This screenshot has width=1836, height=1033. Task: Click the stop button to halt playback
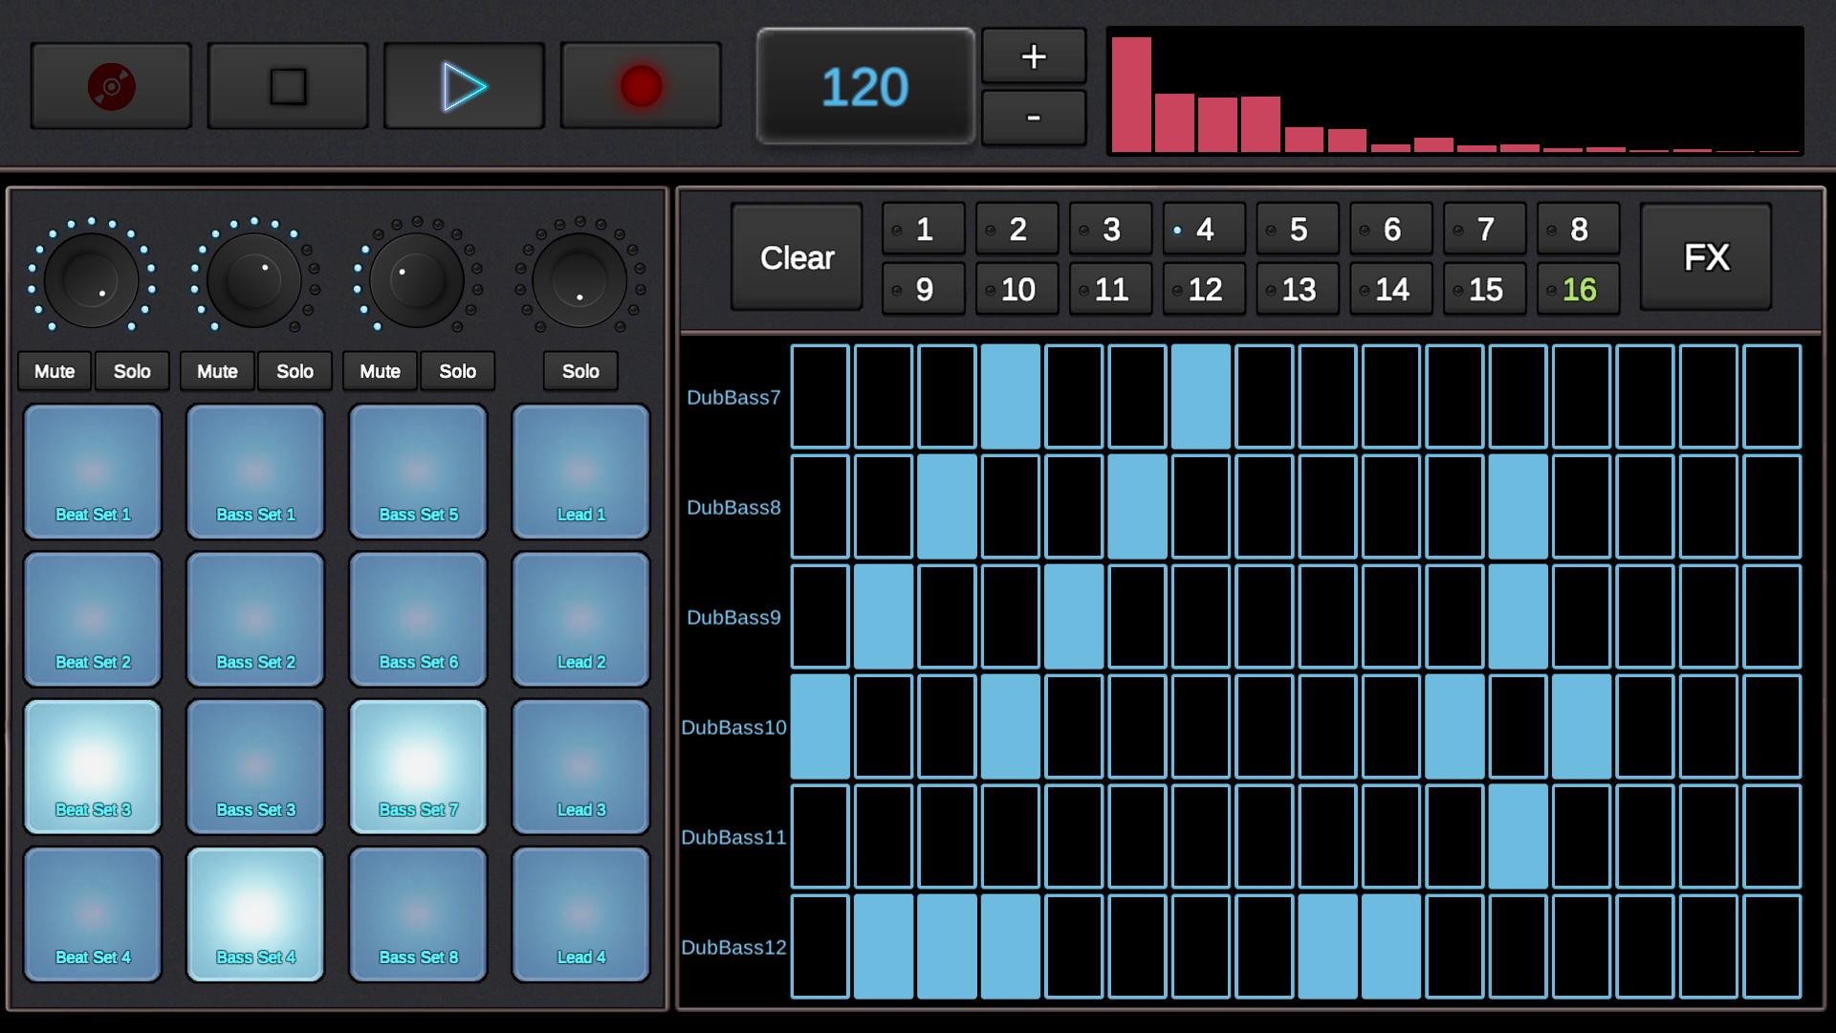pyautogui.click(x=286, y=86)
